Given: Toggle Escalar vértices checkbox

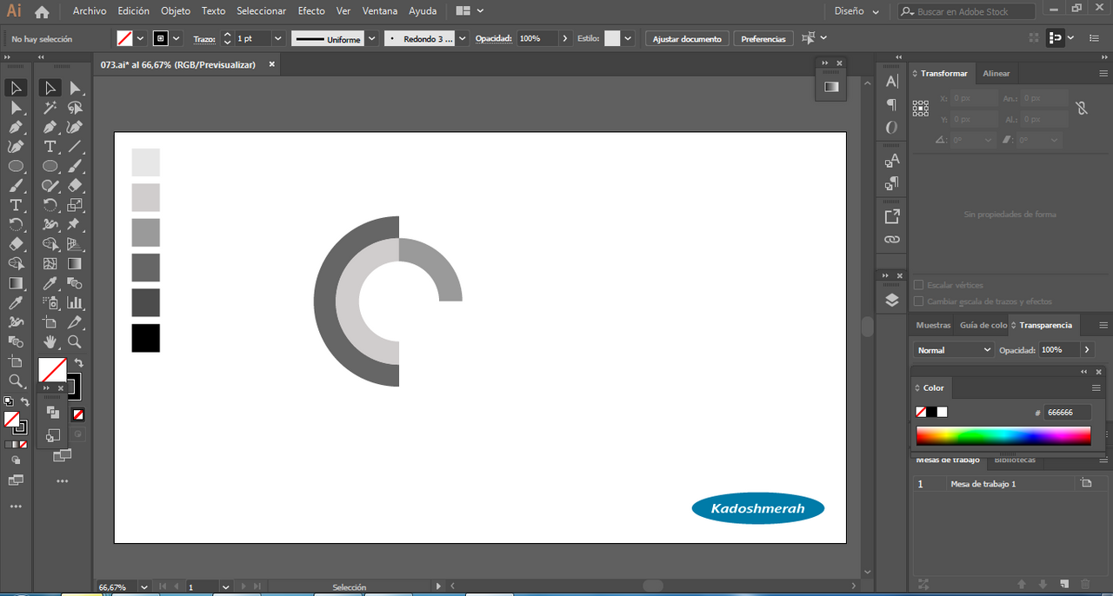Looking at the screenshot, I should tap(919, 285).
